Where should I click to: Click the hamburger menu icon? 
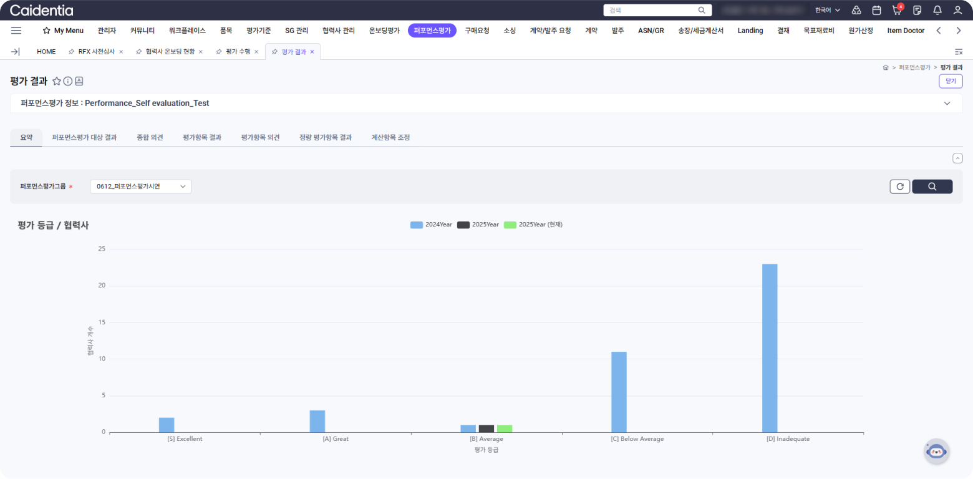(16, 31)
